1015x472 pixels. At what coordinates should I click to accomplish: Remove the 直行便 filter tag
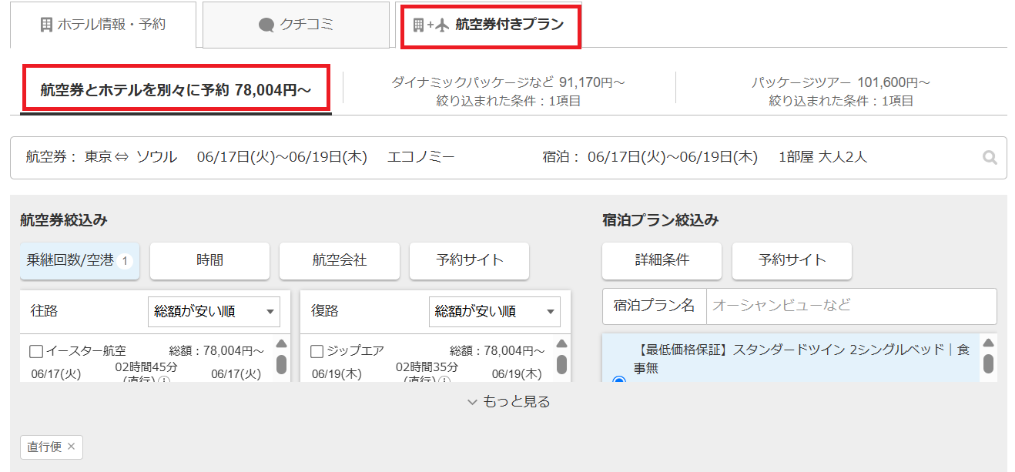click(x=72, y=447)
